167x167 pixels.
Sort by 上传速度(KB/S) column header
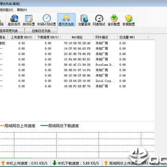click(x=21, y=37)
